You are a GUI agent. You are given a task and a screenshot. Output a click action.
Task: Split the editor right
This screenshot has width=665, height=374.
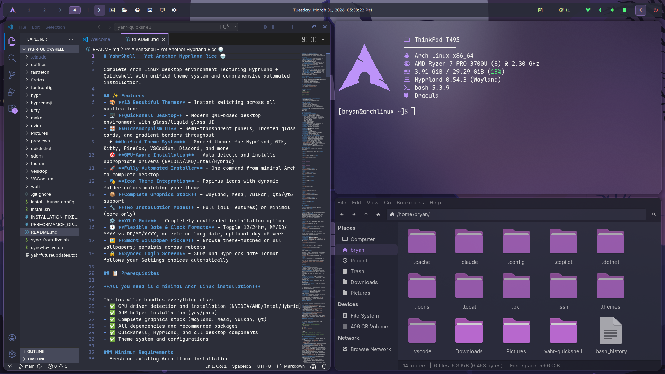point(313,39)
